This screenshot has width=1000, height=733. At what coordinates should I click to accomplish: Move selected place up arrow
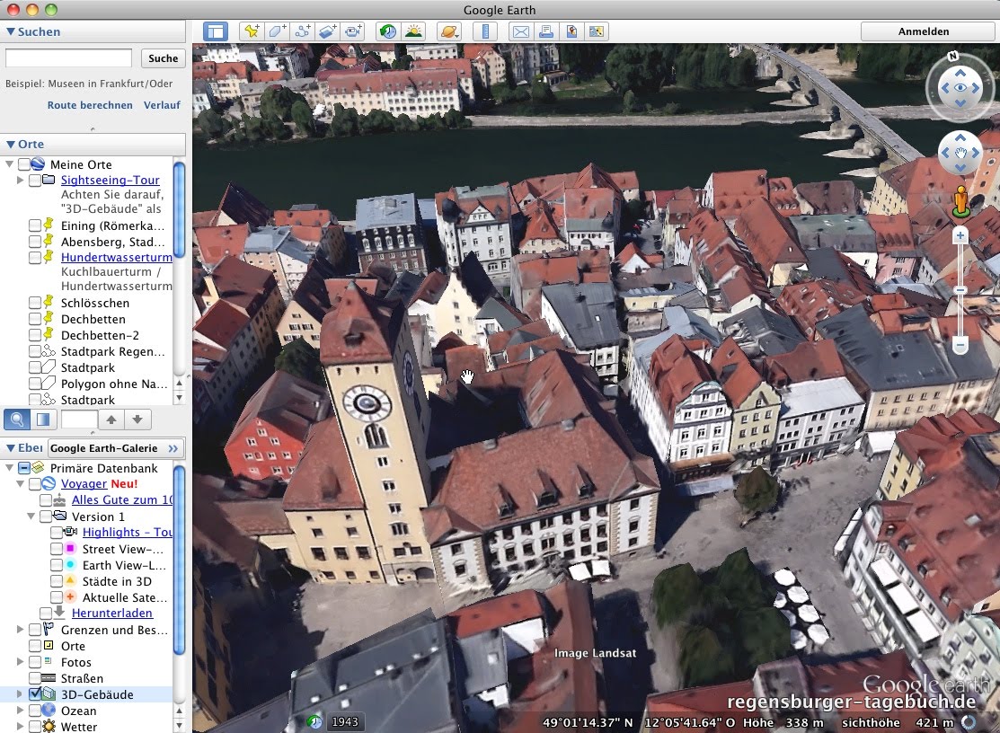[111, 419]
